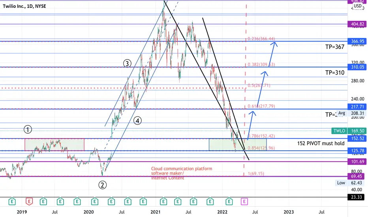This screenshot has height=217, width=368.
Task: Select the 152.52 blue price tag
Action: click(x=357, y=138)
